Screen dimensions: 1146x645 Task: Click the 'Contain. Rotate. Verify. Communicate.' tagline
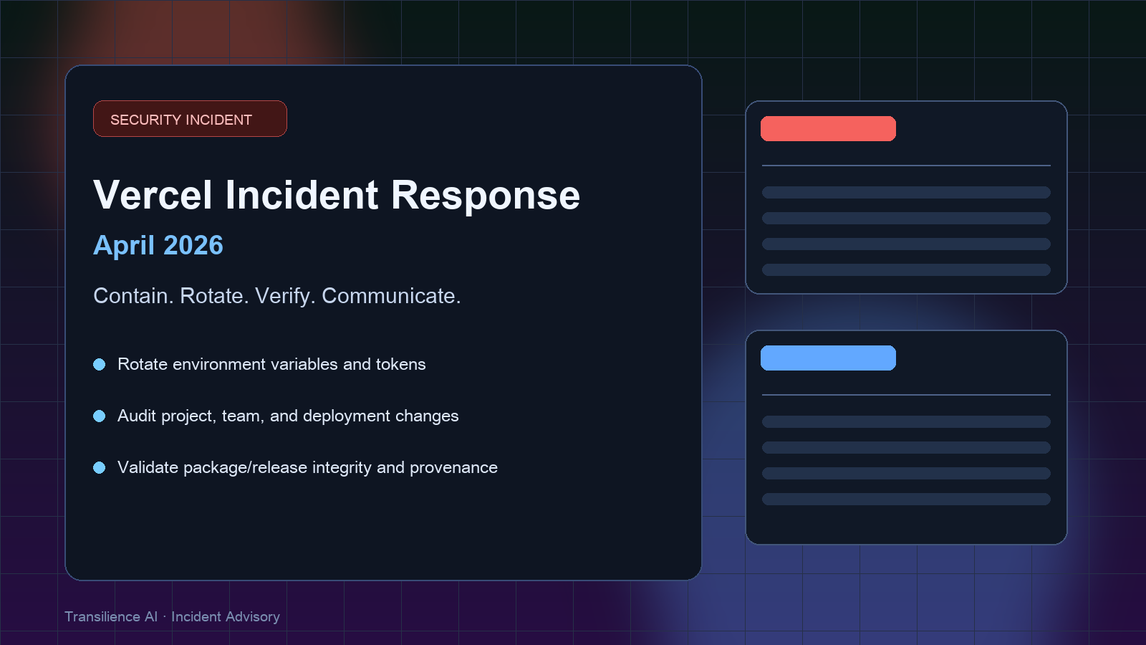click(277, 296)
